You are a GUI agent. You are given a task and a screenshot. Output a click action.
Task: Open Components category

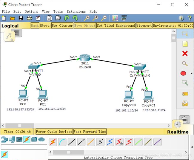click(x=19, y=139)
